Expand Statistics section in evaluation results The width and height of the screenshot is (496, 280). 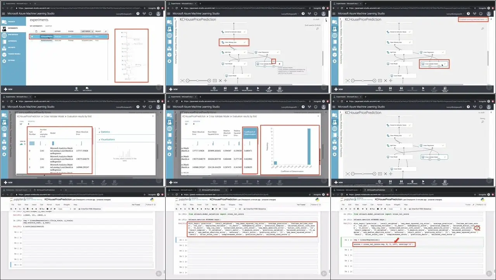[105, 132]
